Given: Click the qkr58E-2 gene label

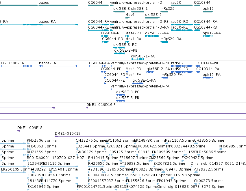Looking at the screenshot, I should coord(153,15).
